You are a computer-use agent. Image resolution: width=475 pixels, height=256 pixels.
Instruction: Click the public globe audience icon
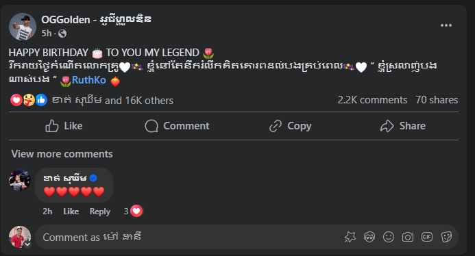(62, 34)
